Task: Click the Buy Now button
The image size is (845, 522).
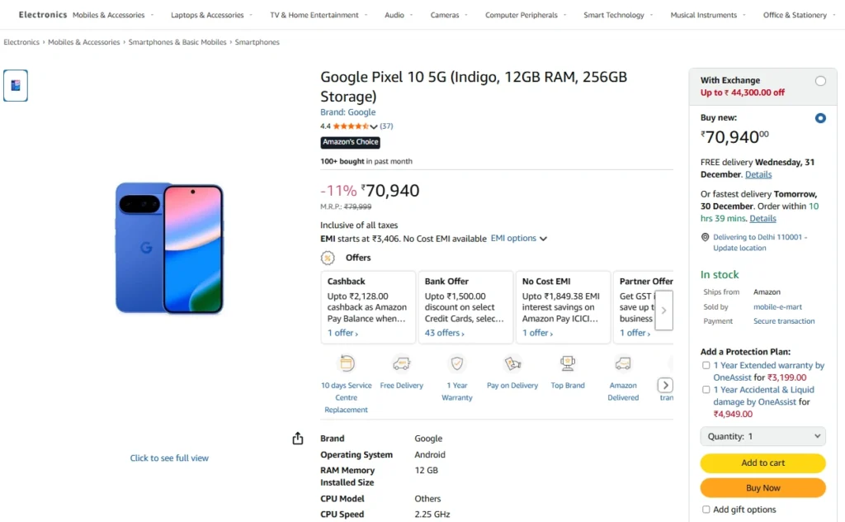Action: click(x=762, y=488)
